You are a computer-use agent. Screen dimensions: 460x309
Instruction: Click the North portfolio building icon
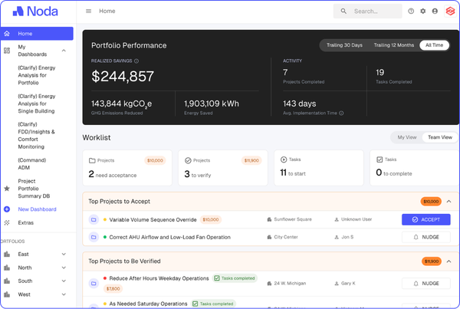coord(7,268)
